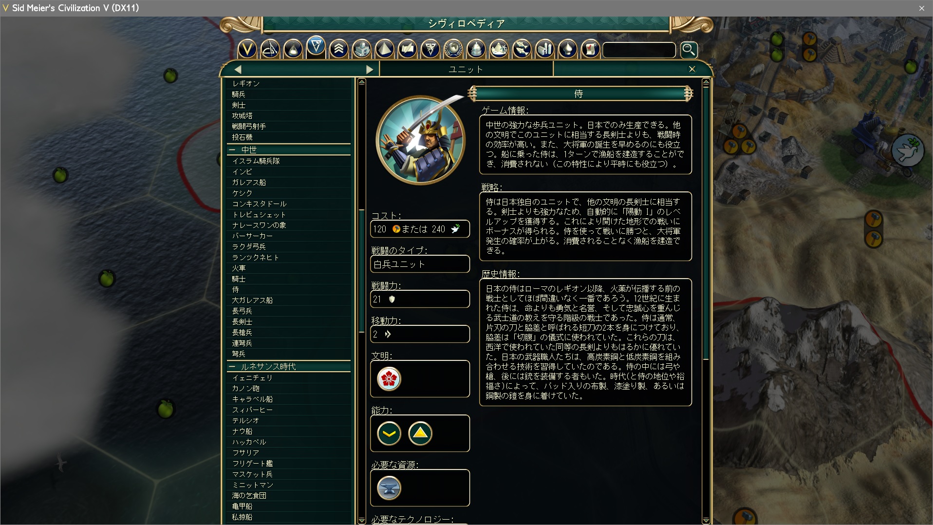Click the magnifying glass search icon

click(689, 49)
